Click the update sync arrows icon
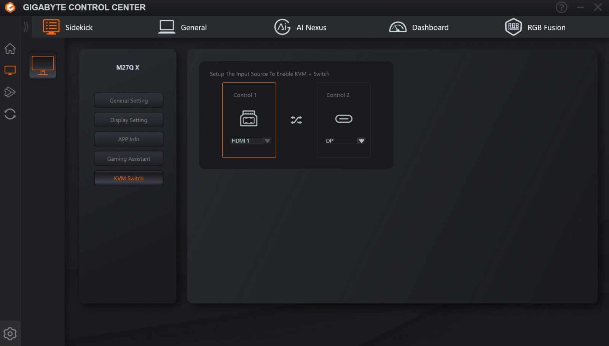 click(10, 114)
